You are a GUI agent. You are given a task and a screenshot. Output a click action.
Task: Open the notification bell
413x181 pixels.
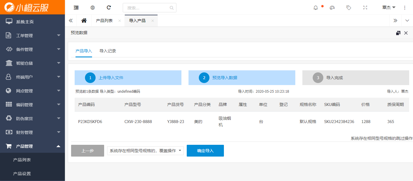pyautogui.click(x=316, y=8)
